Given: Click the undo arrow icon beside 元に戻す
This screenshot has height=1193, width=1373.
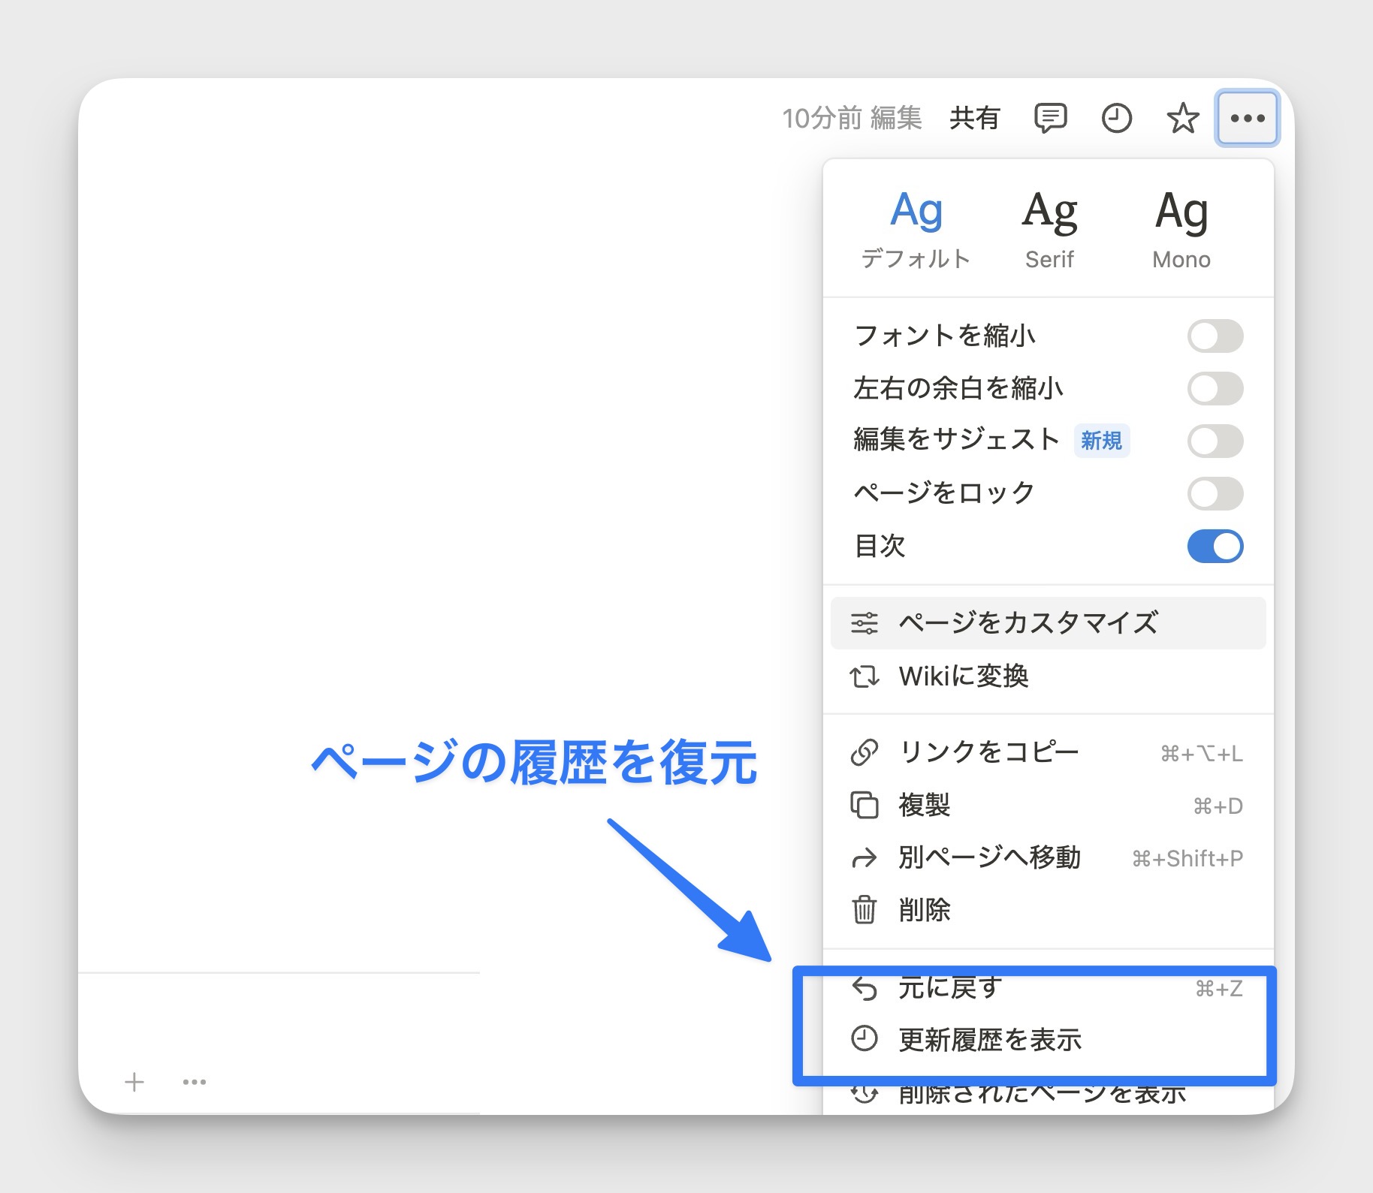Looking at the screenshot, I should (x=864, y=989).
